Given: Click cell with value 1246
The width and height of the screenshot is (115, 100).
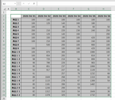Looking at the screenshot, I should (44, 88).
